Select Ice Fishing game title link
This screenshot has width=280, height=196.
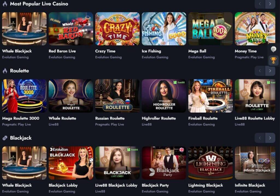[151, 51]
